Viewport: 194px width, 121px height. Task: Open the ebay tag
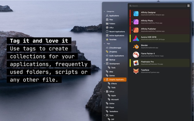coord(109,72)
